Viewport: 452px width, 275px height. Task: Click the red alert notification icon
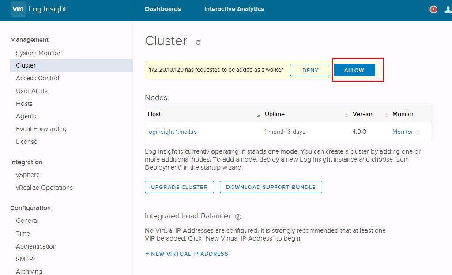point(433,9)
